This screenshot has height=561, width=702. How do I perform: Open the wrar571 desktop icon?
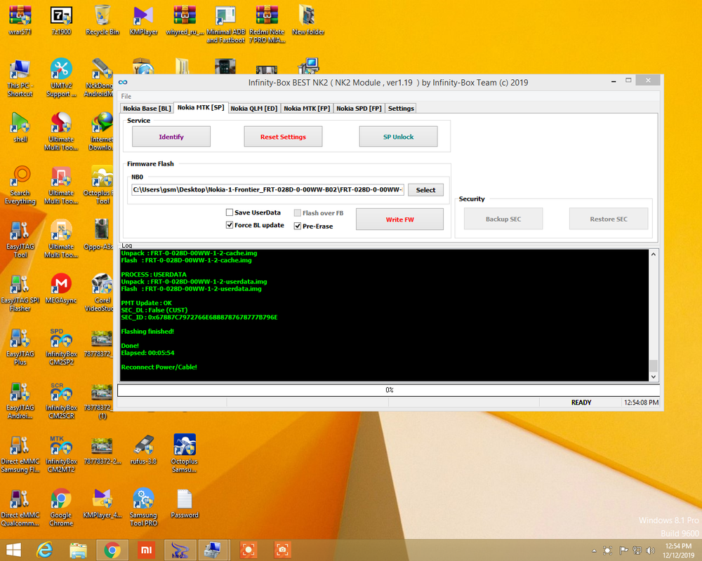(20, 20)
